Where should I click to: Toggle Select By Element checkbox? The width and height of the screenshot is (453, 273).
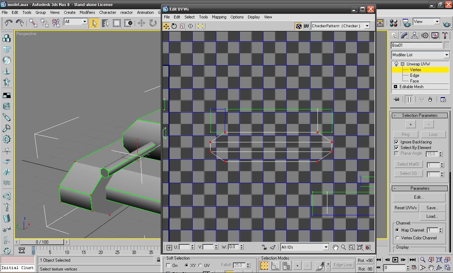[x=397, y=148]
